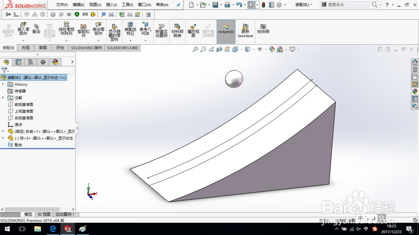The width and height of the screenshot is (419, 235).
Task: Open the DimXpertManager crosshair tab
Action: pyautogui.click(x=43, y=62)
